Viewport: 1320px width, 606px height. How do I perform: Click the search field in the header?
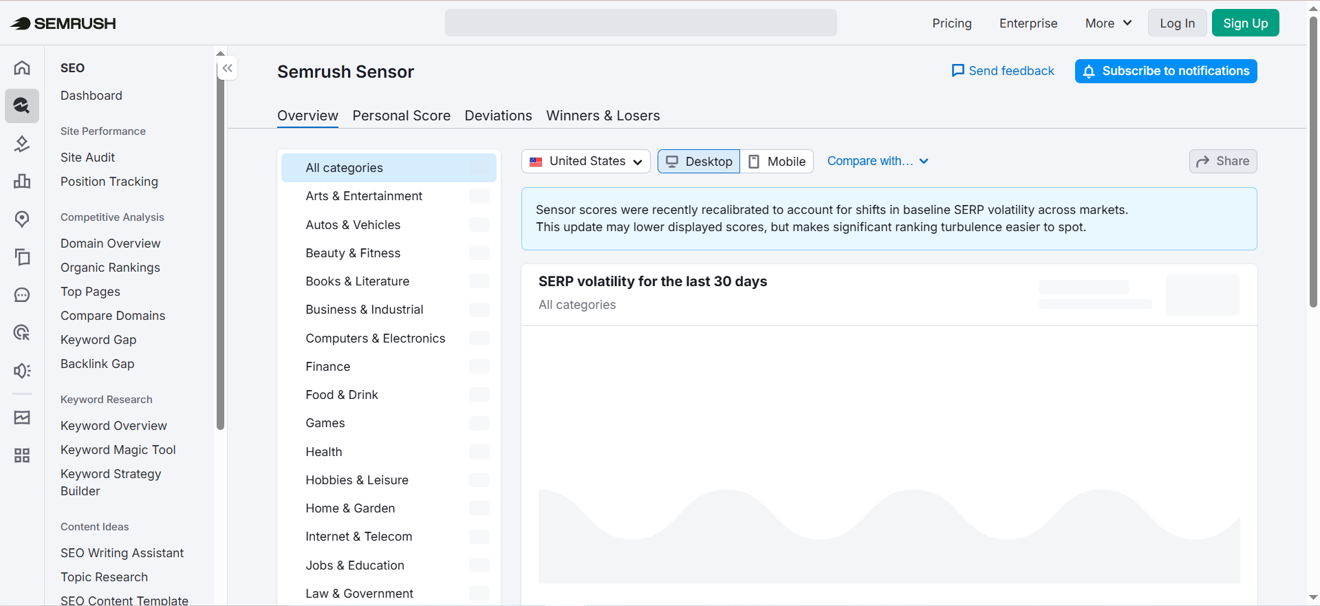[x=640, y=23]
